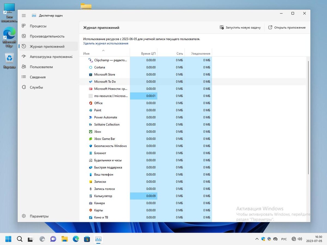
Task: Open File Explorer from the taskbar
Action: (65, 239)
